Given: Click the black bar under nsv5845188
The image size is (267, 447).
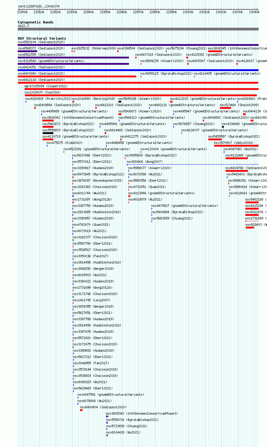Looking at the screenshot, I should tap(120, 102).
